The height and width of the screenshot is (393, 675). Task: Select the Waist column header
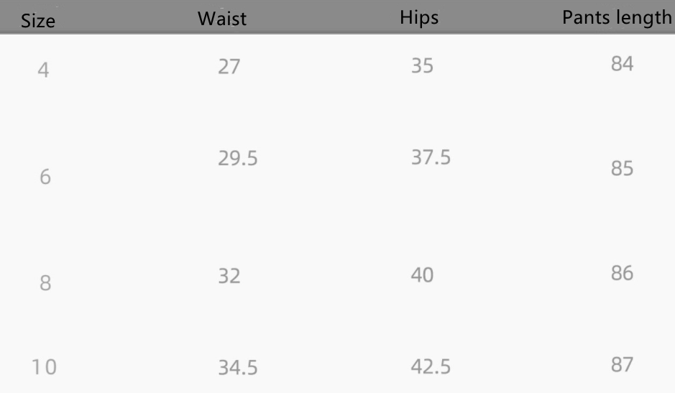222,19
